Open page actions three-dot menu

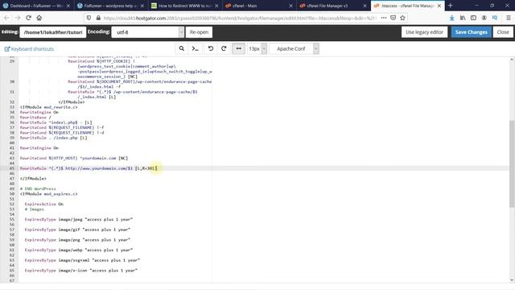(384, 18)
